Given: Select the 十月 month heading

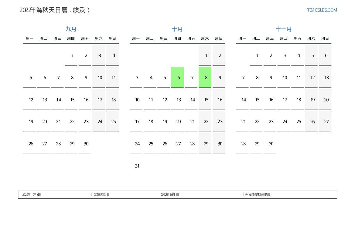Looking at the screenshot, I should [177, 29].
